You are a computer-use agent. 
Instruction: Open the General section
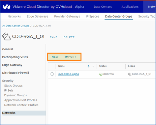click(7, 49)
